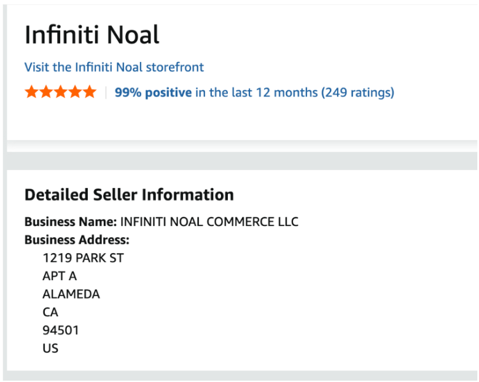Click the middle star of the rating
The height and width of the screenshot is (382, 479).
coord(61,93)
